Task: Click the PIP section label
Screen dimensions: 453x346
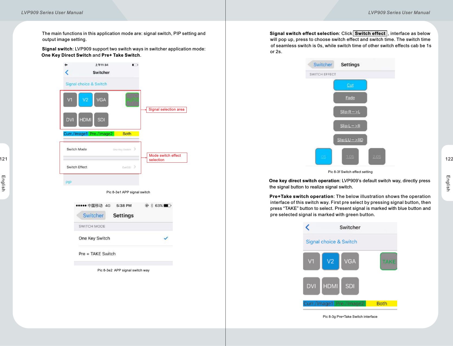Action: click(69, 182)
